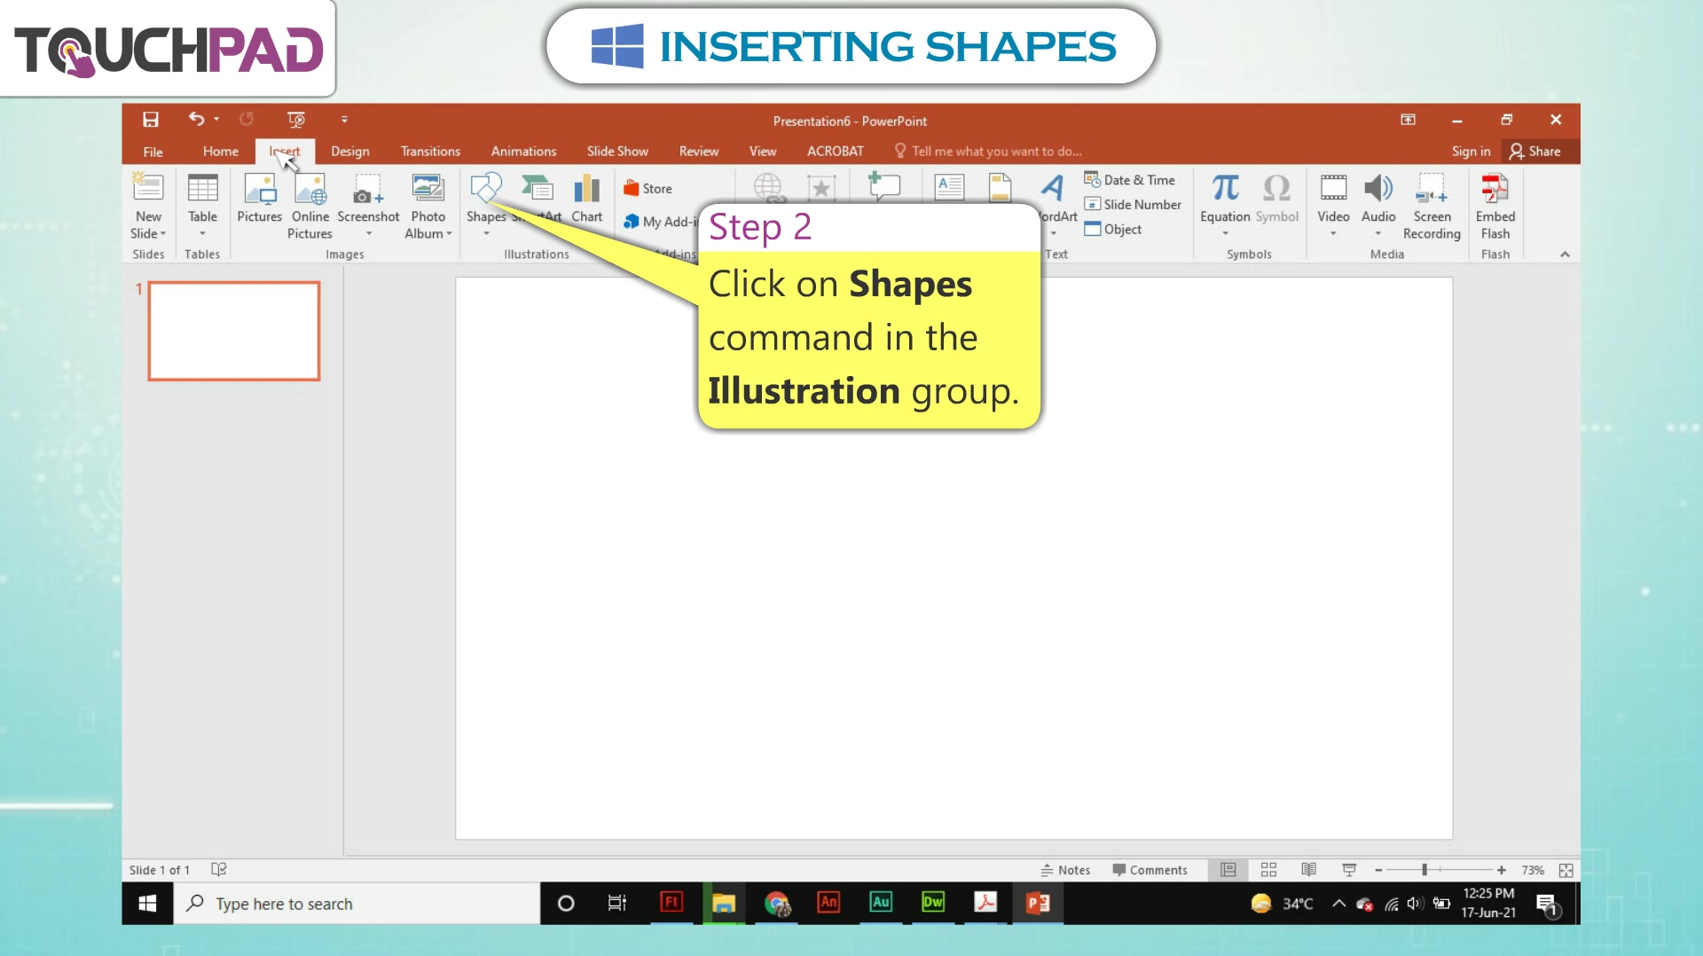Switch to the ACROBAT tab
Image resolution: width=1703 pixels, height=956 pixels.
point(835,152)
